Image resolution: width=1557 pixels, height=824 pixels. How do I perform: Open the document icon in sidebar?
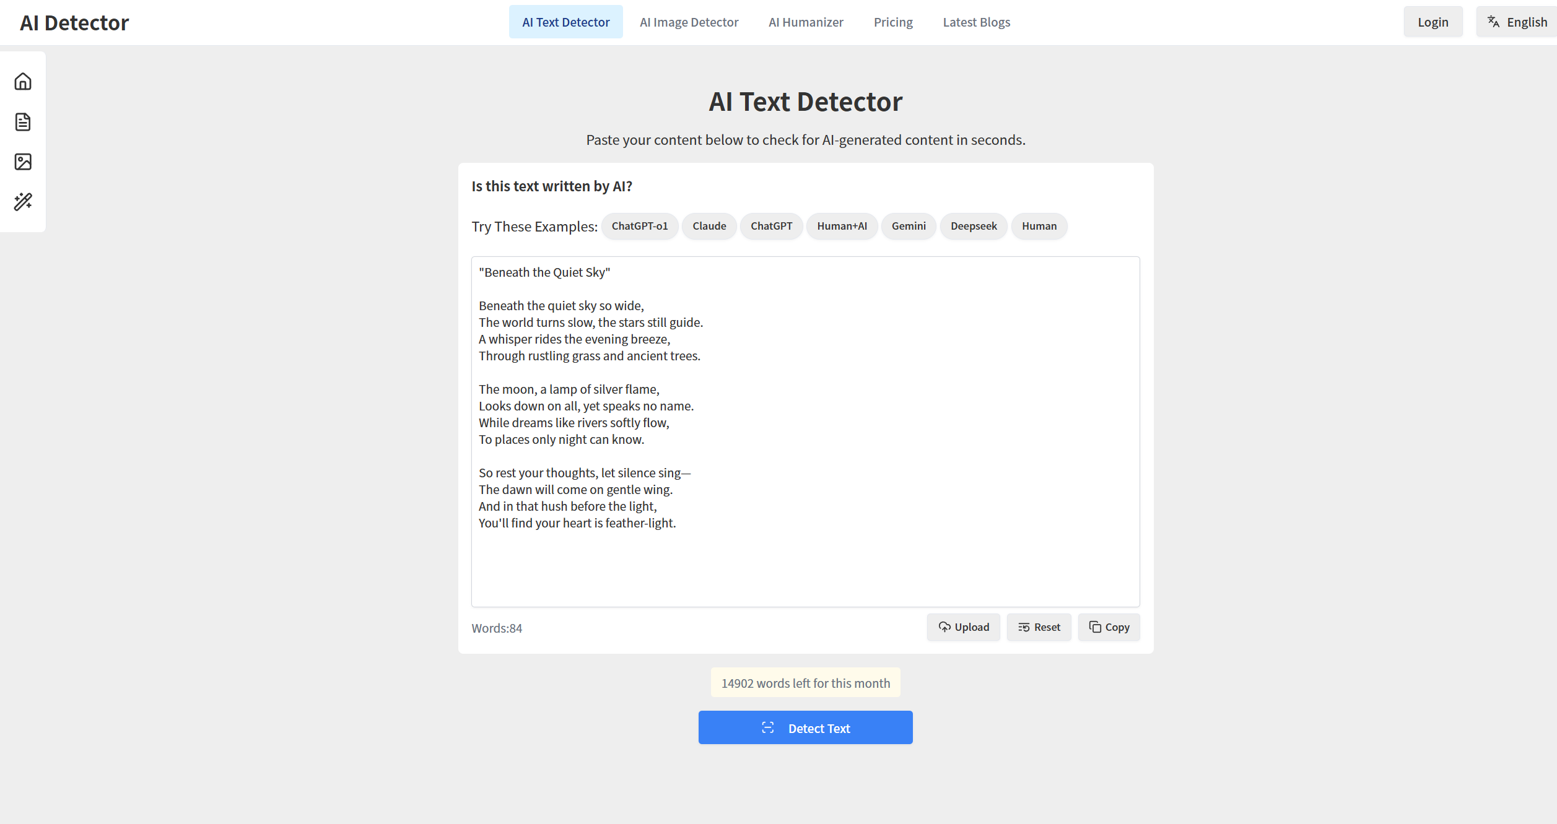point(23,122)
